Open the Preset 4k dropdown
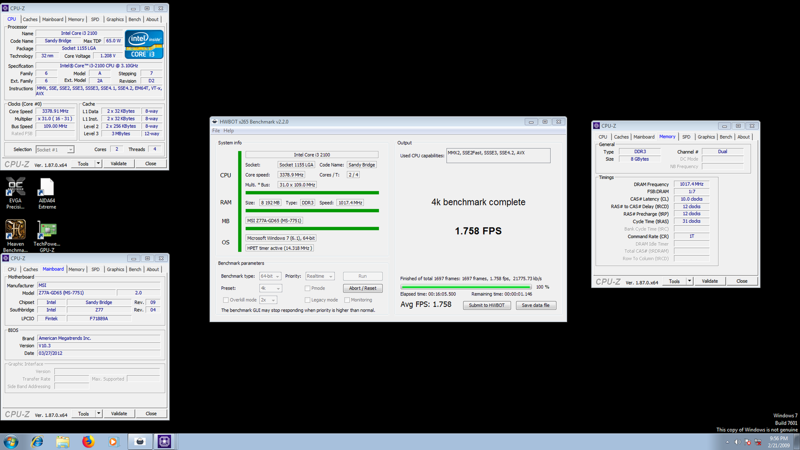Viewport: 800px width, 450px height. click(x=271, y=288)
